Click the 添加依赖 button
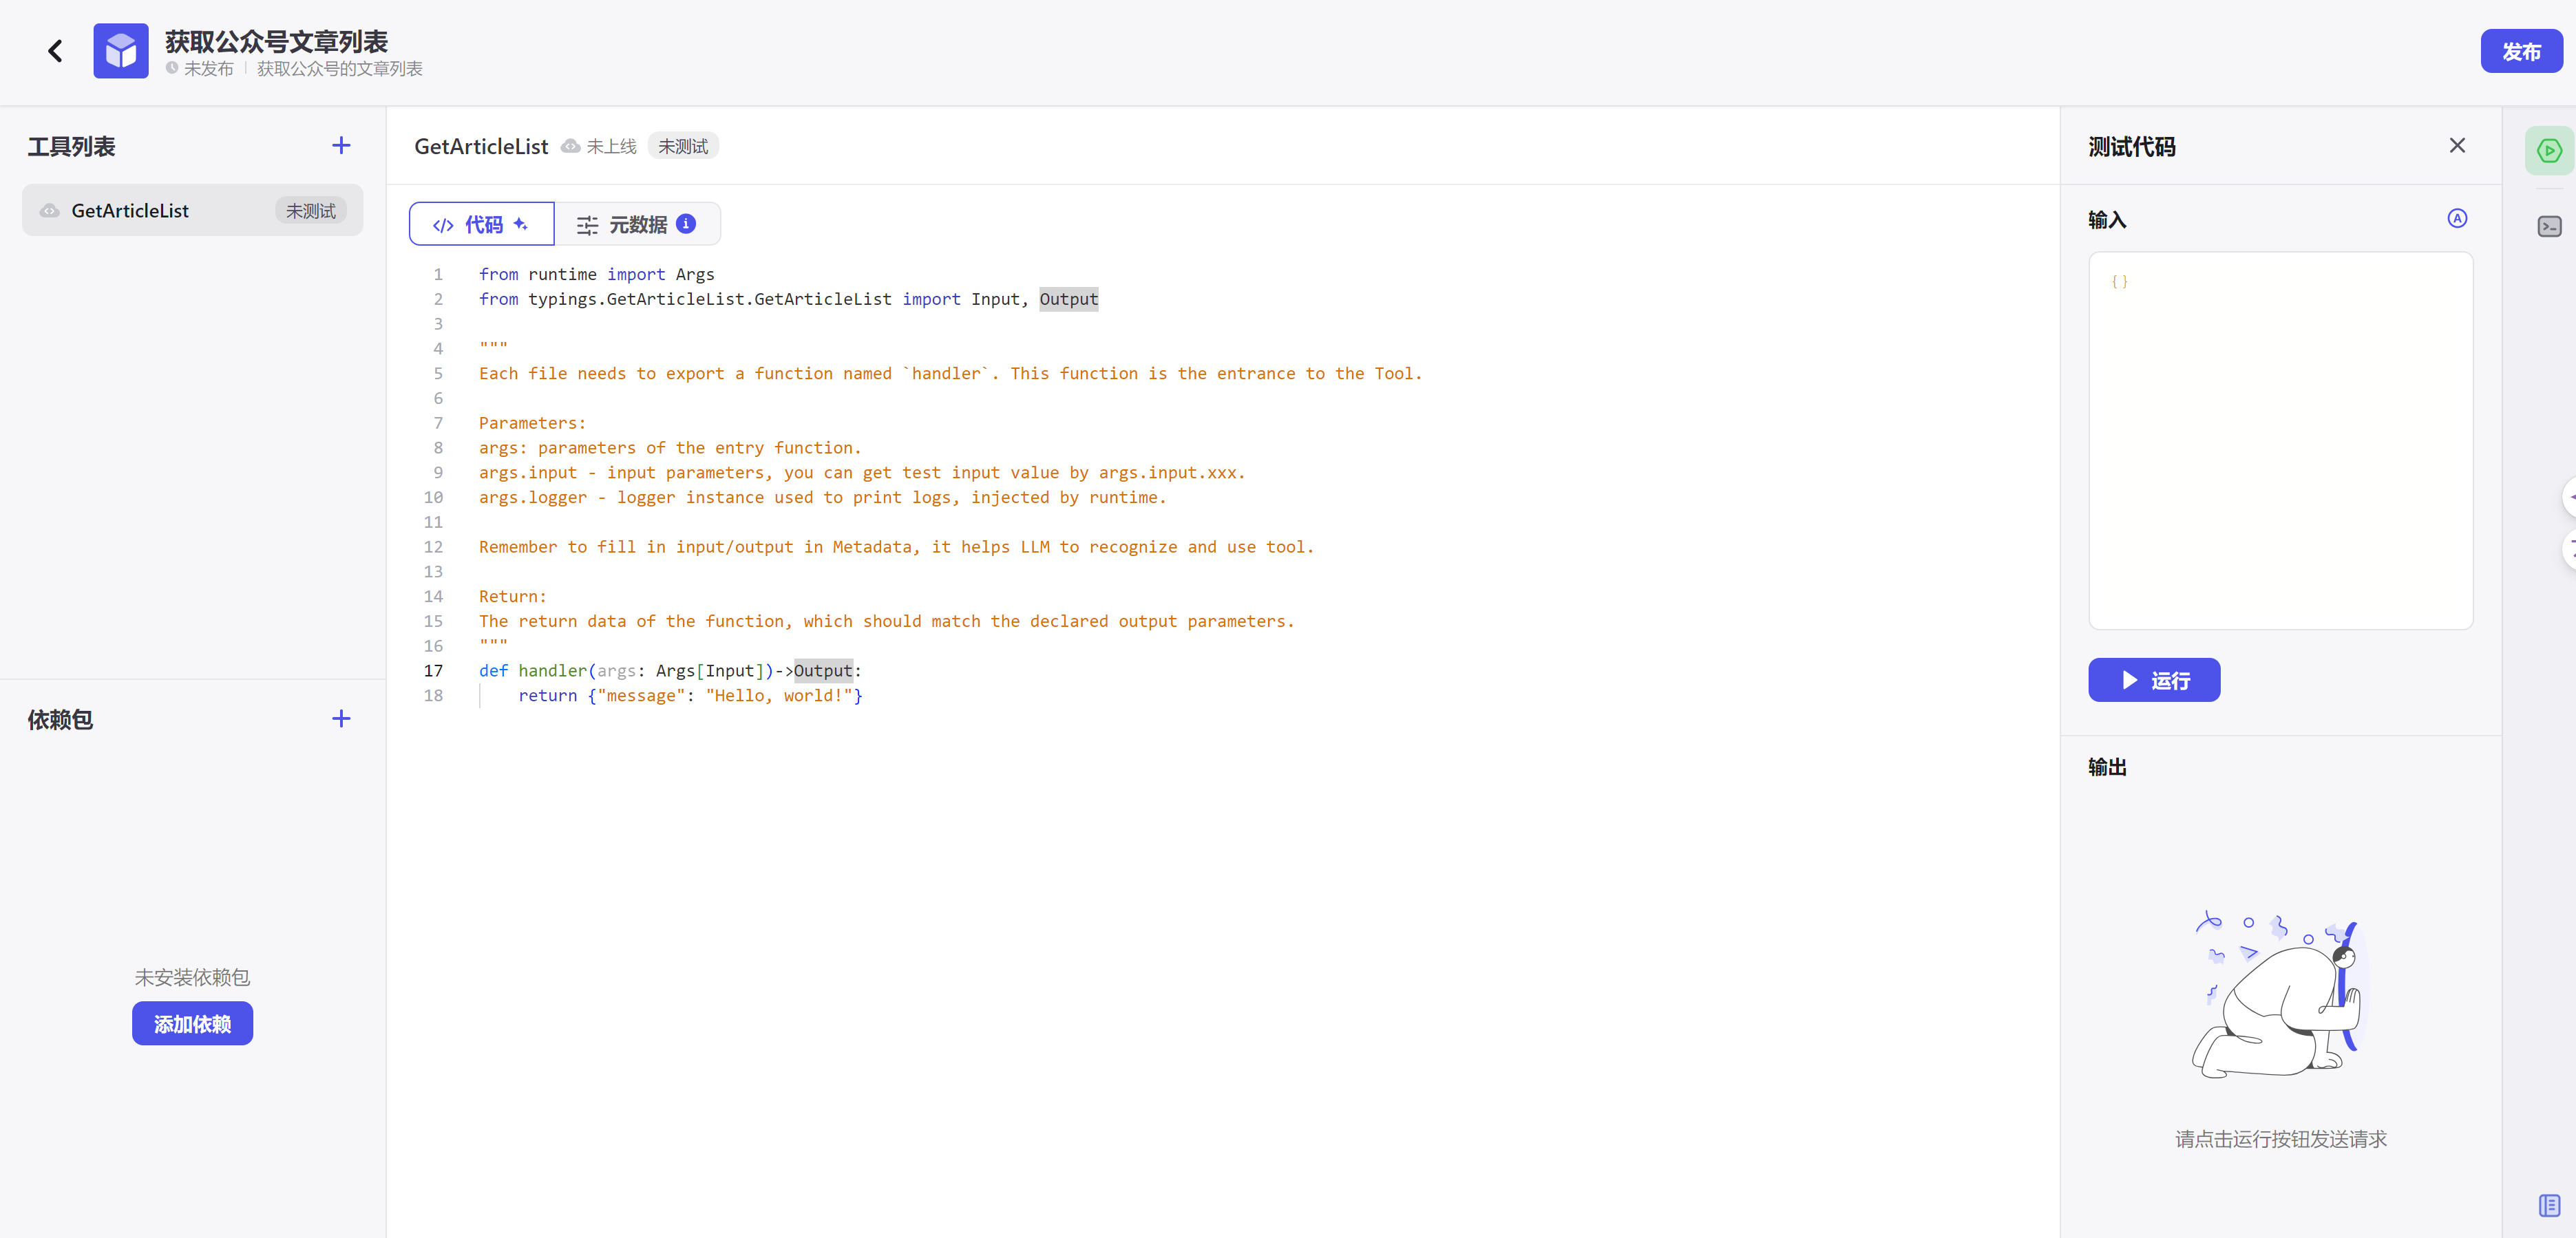 [x=192, y=1024]
